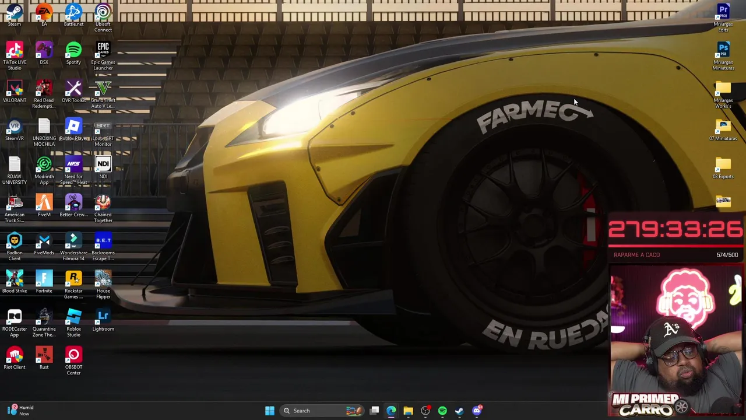Viewport: 746px width, 420px height.
Task: Switch to Microsoft Edge on taskbar
Action: click(x=391, y=411)
